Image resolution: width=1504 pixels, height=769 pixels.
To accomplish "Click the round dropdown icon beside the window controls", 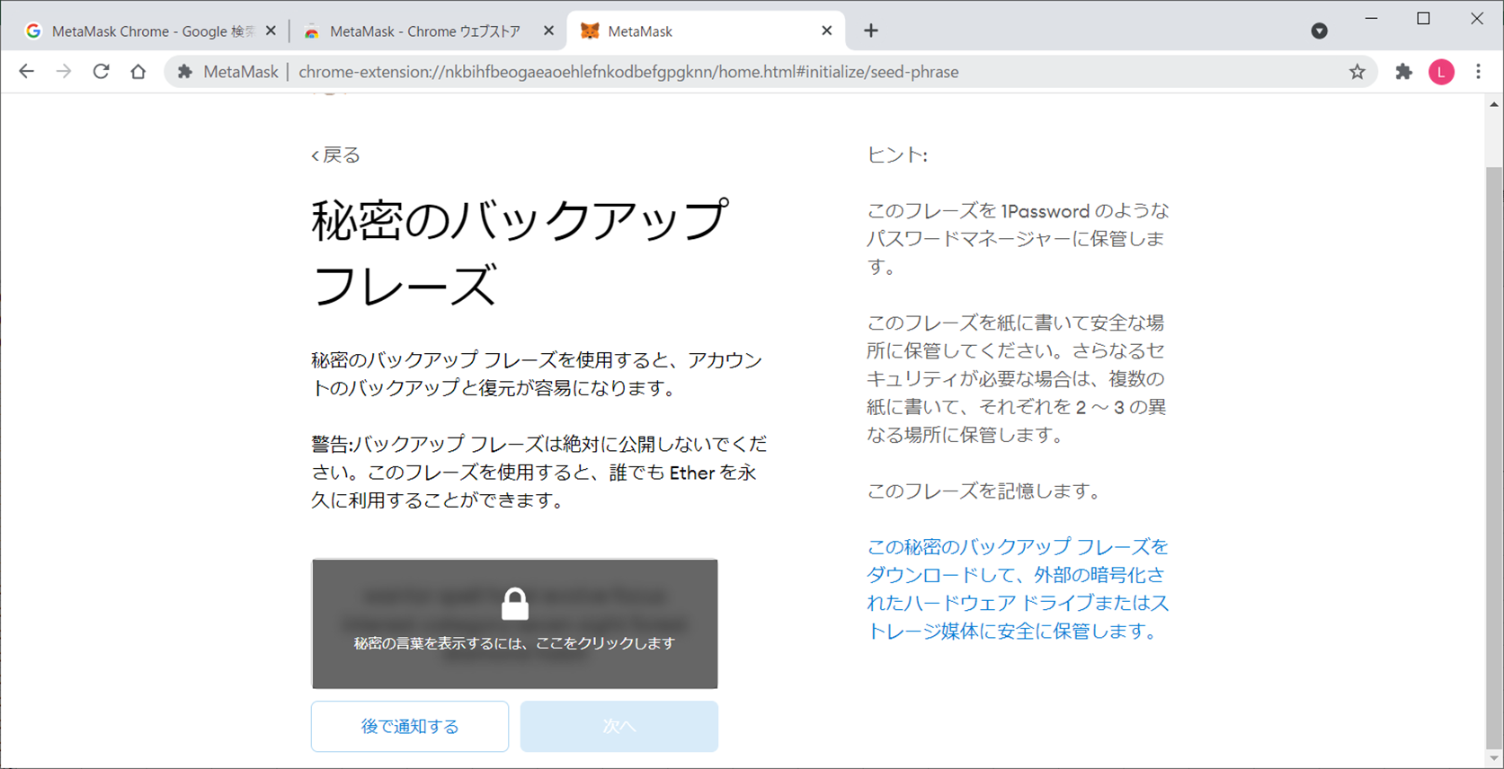I will click(x=1319, y=31).
